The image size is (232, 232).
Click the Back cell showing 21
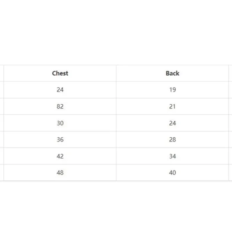pos(172,106)
